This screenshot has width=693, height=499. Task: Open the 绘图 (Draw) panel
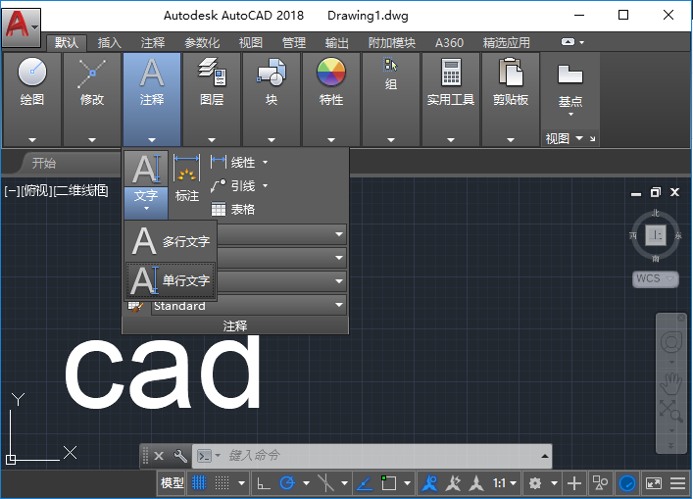tap(31, 99)
